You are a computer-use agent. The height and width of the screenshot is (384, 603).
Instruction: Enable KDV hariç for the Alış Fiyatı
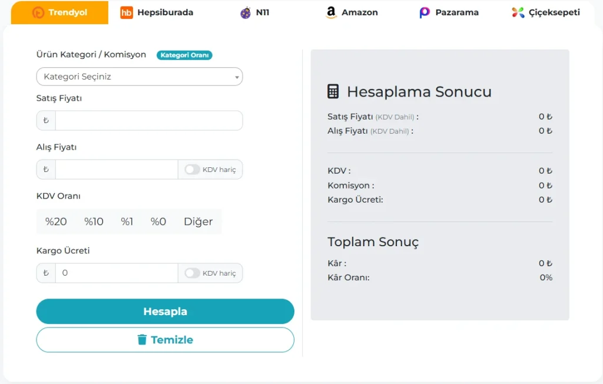tap(191, 169)
